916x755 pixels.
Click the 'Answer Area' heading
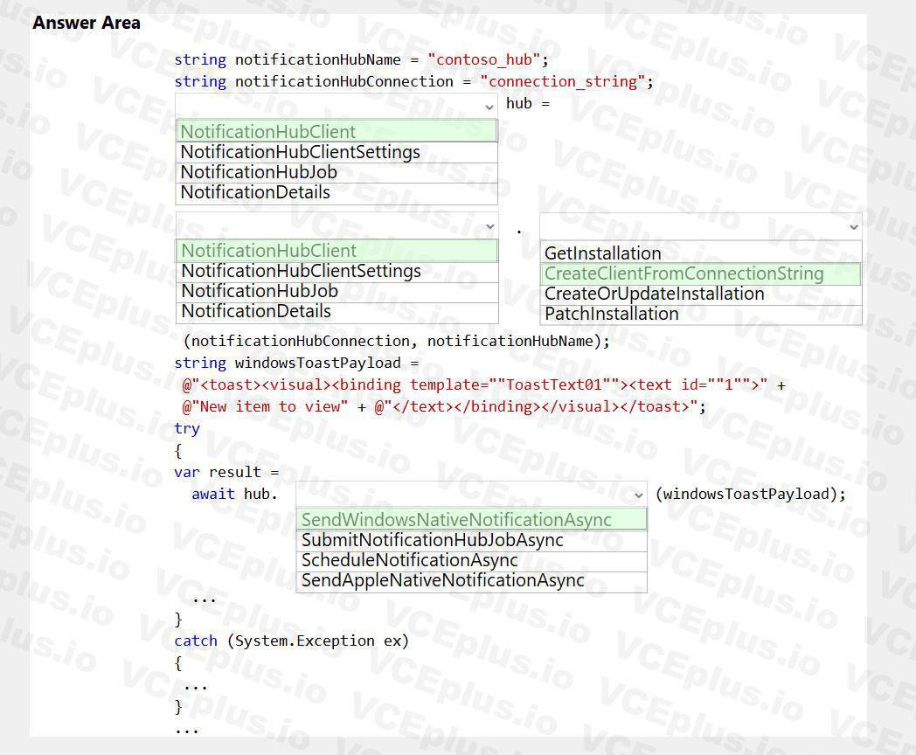click(x=87, y=23)
